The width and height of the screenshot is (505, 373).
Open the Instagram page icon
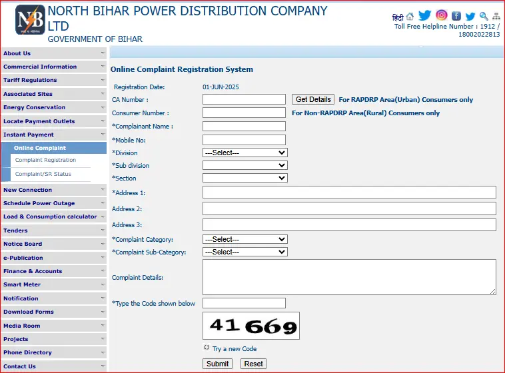442,15
